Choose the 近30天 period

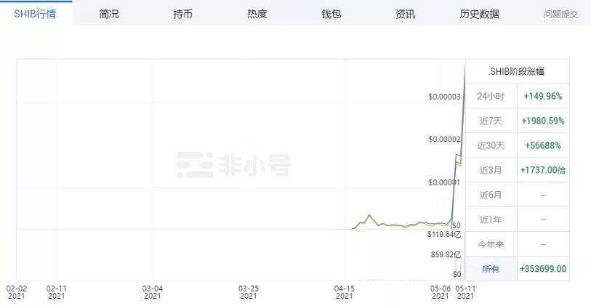coord(491,145)
